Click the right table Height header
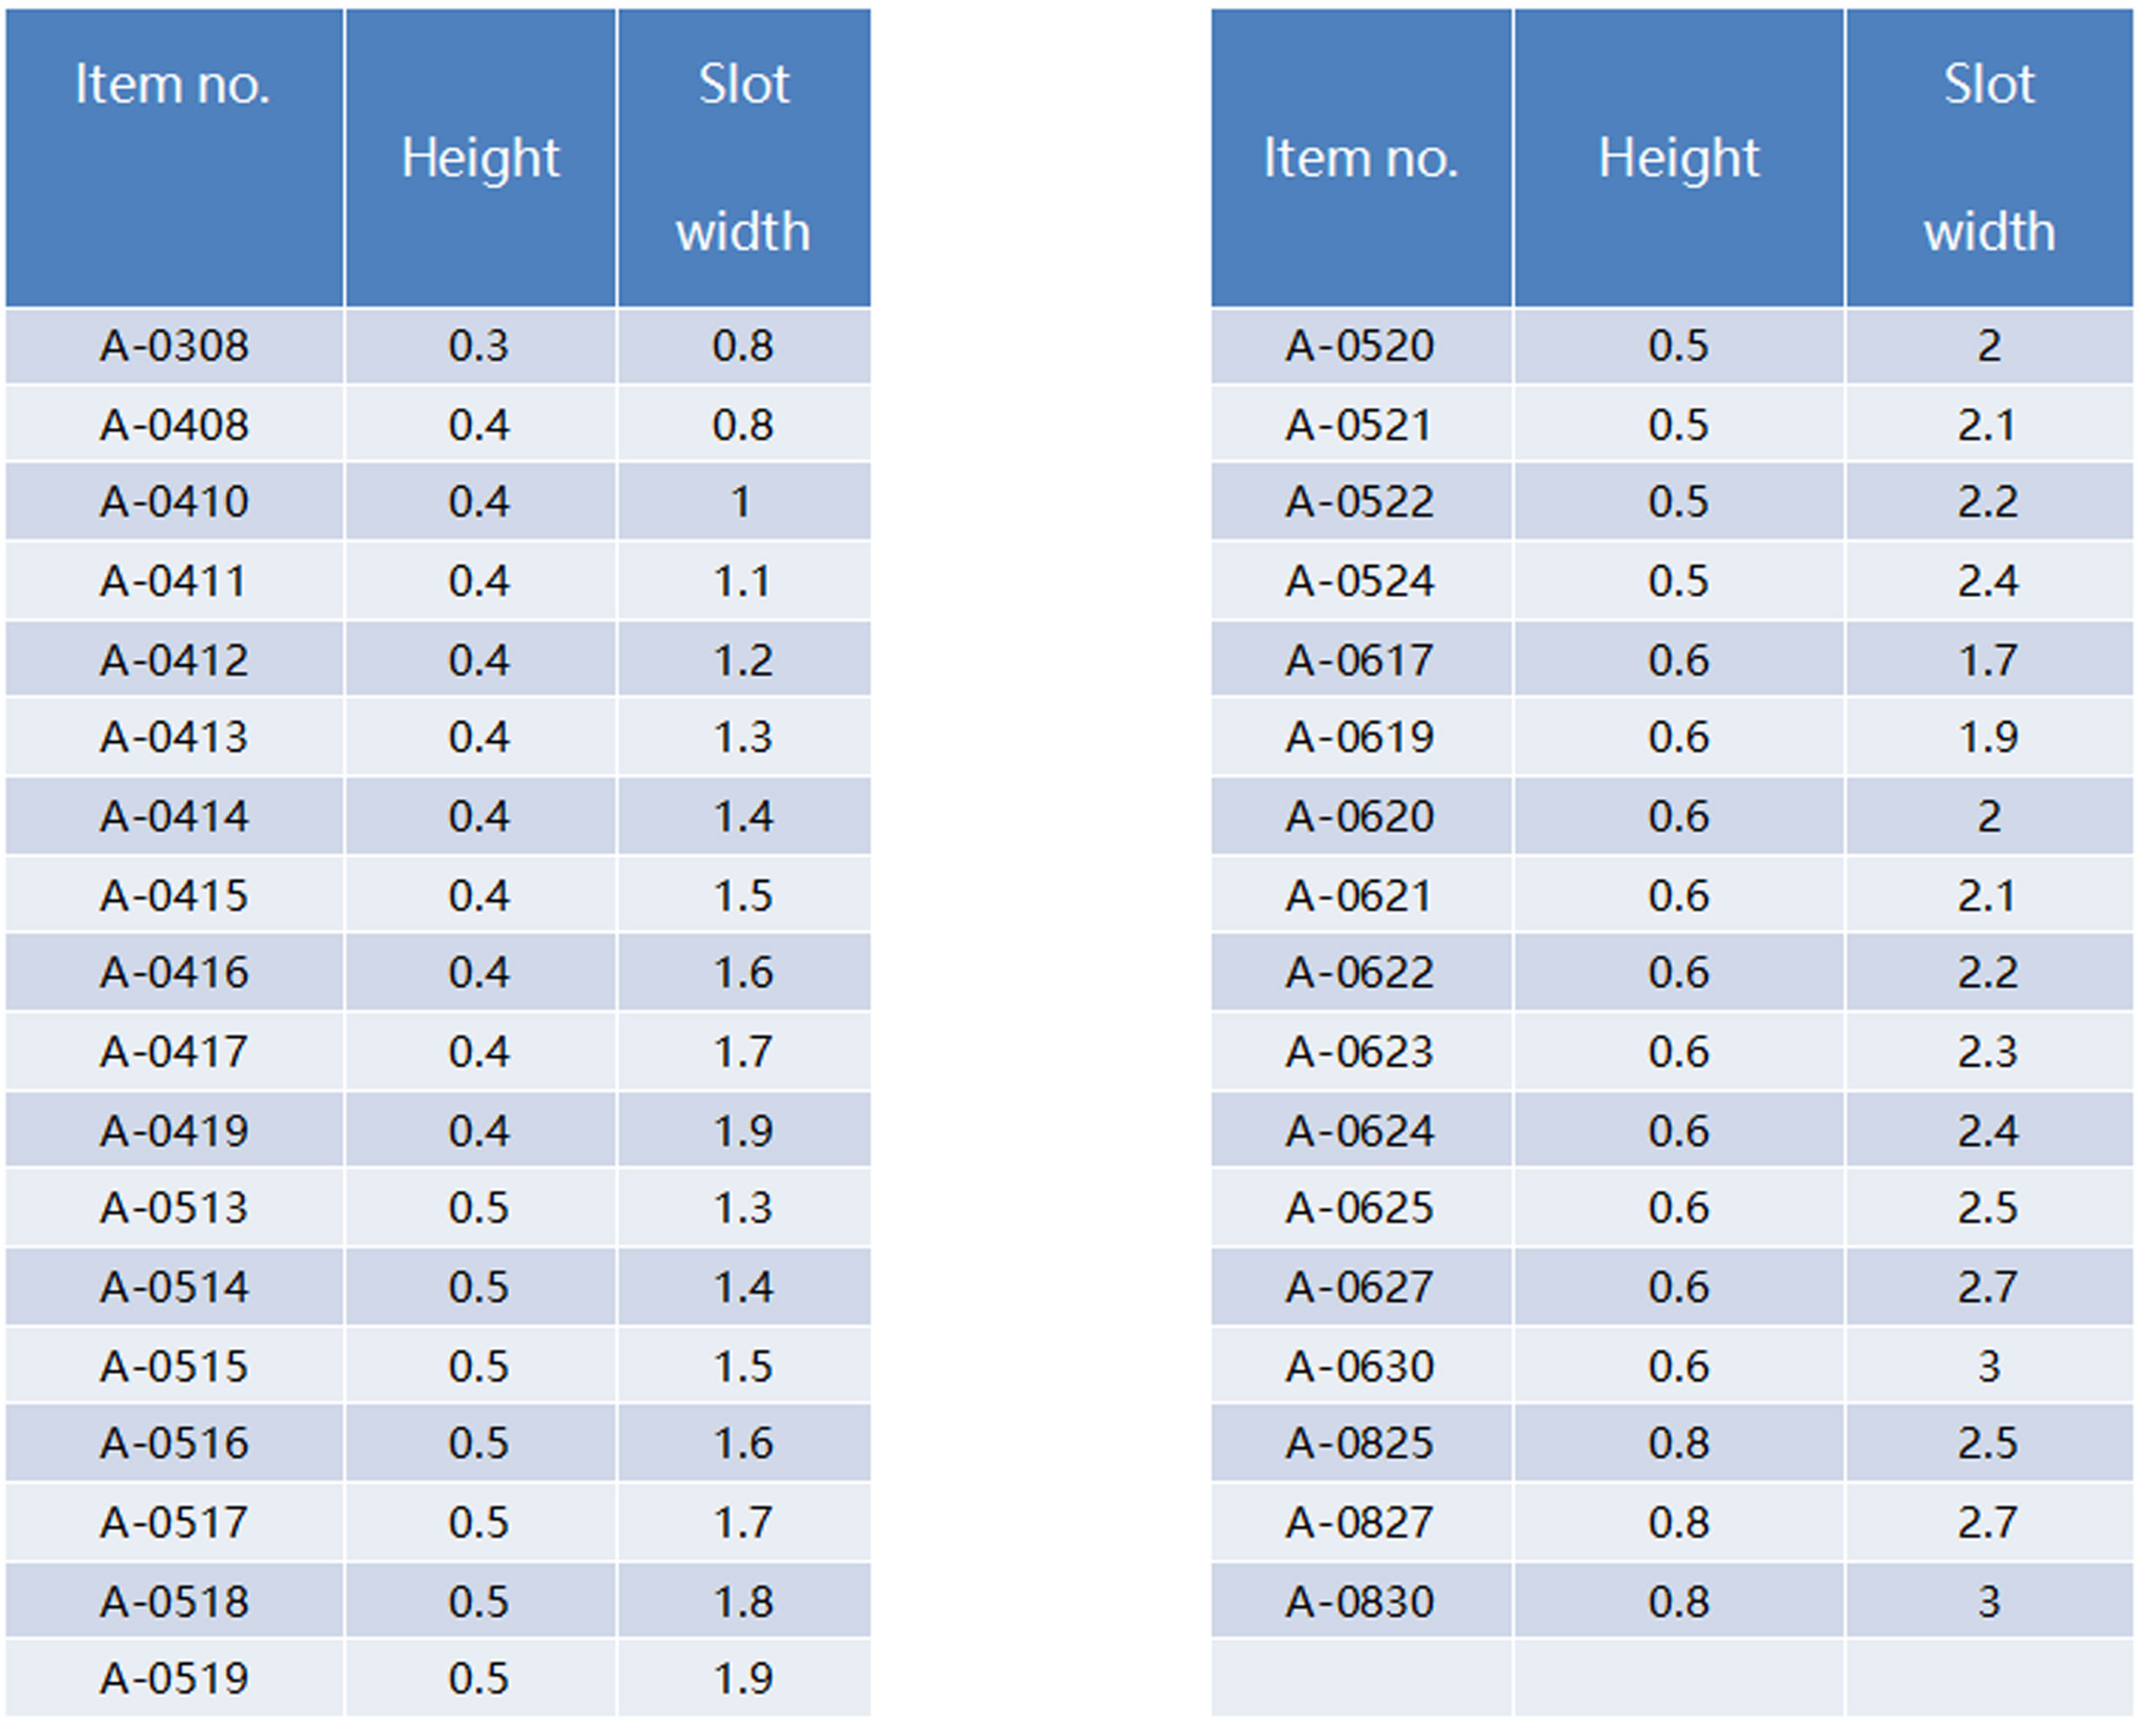The height and width of the screenshot is (1736, 2148). pyautogui.click(x=1679, y=158)
